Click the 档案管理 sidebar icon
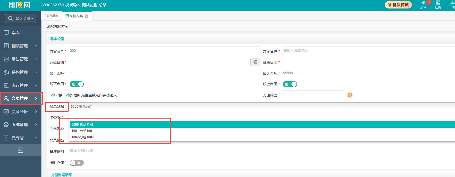 click(x=6, y=46)
